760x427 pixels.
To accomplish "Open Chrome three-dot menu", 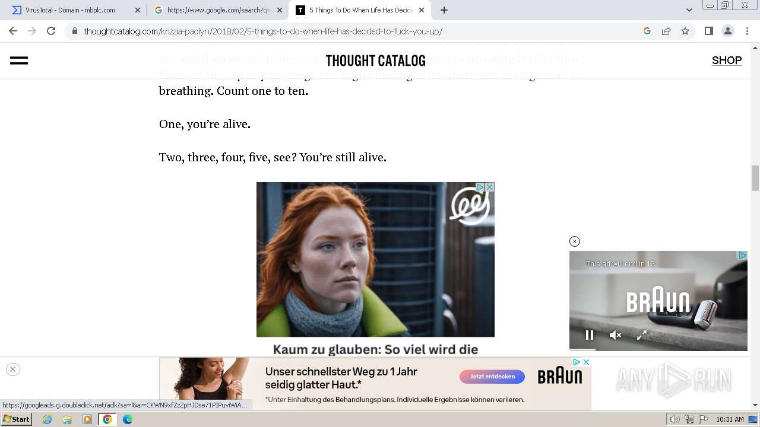I will [747, 31].
